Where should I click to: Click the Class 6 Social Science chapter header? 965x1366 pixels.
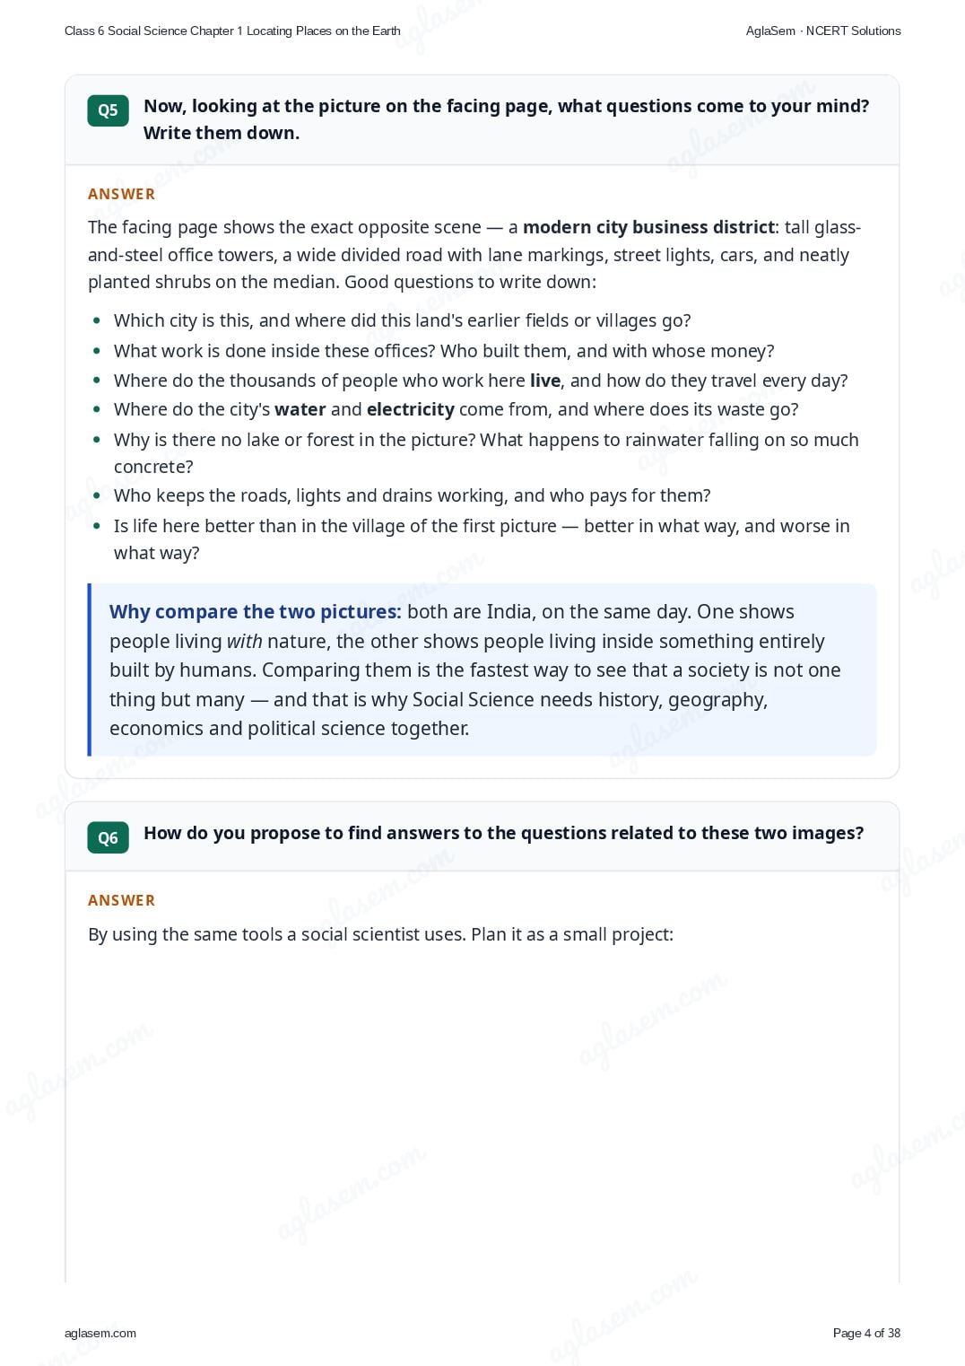(x=232, y=31)
